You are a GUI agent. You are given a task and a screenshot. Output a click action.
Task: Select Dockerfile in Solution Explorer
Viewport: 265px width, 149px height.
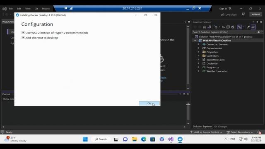point(212,63)
